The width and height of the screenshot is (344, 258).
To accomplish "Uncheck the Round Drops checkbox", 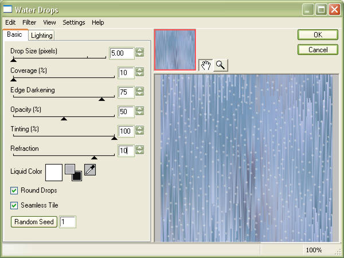I will point(14,190).
